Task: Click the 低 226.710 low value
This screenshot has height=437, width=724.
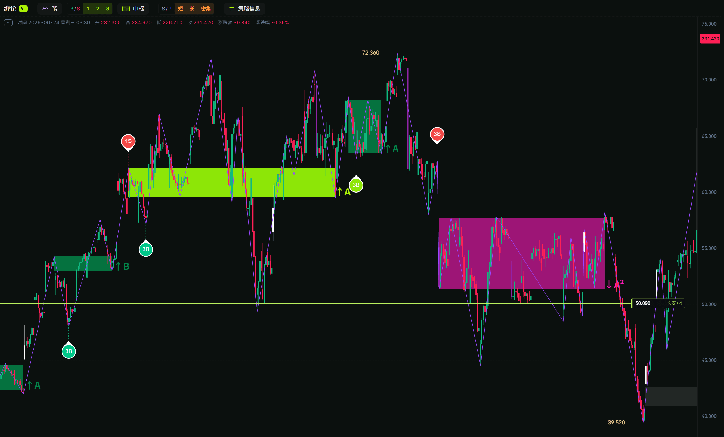Action: click(169, 23)
